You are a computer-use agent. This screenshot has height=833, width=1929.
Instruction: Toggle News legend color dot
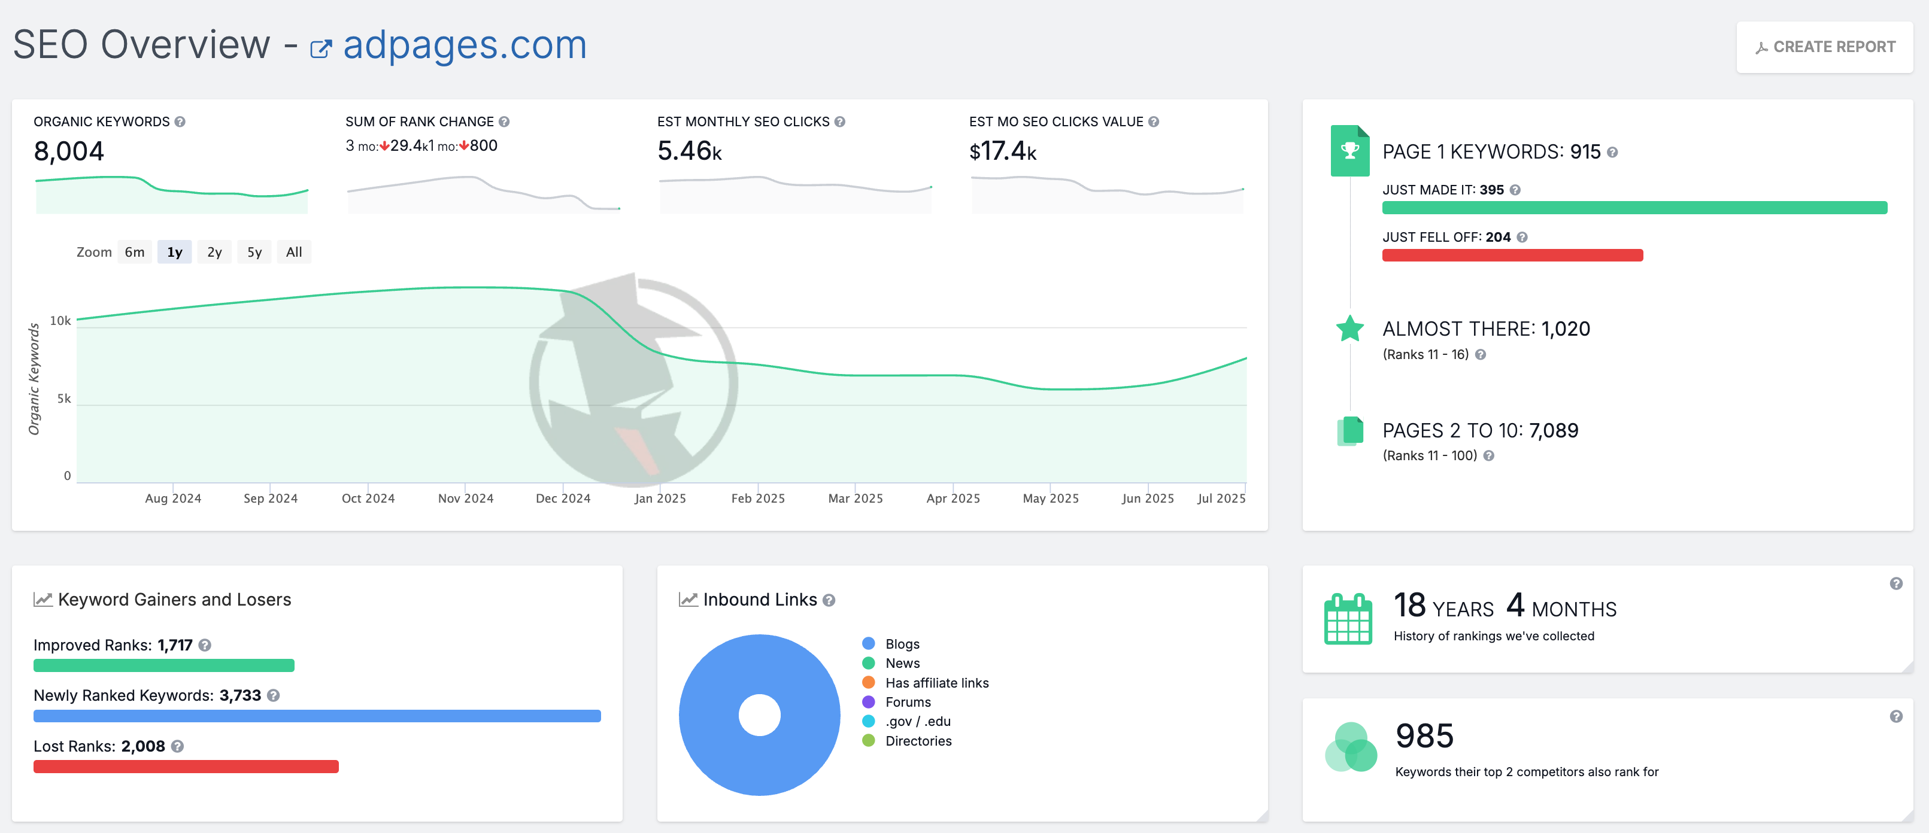click(x=869, y=663)
